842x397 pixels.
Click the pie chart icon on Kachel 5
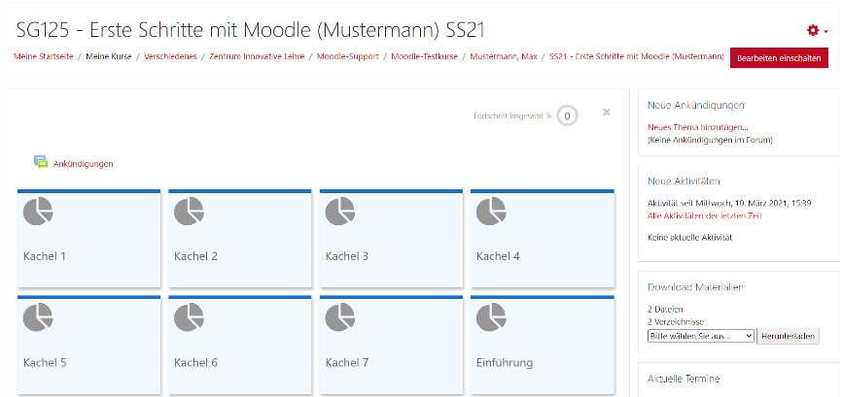point(37,318)
